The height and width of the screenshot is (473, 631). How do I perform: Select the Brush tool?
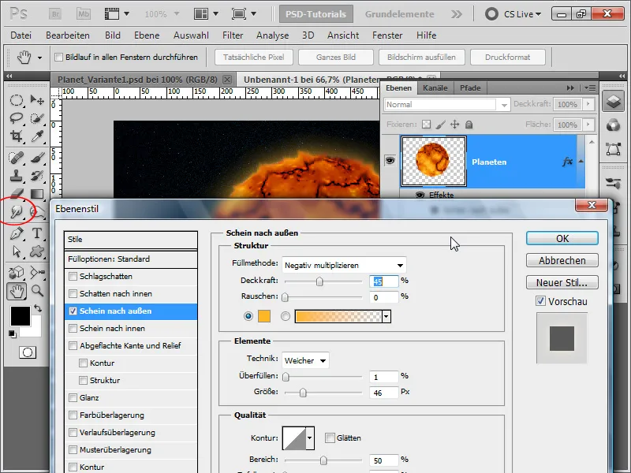[x=37, y=157]
